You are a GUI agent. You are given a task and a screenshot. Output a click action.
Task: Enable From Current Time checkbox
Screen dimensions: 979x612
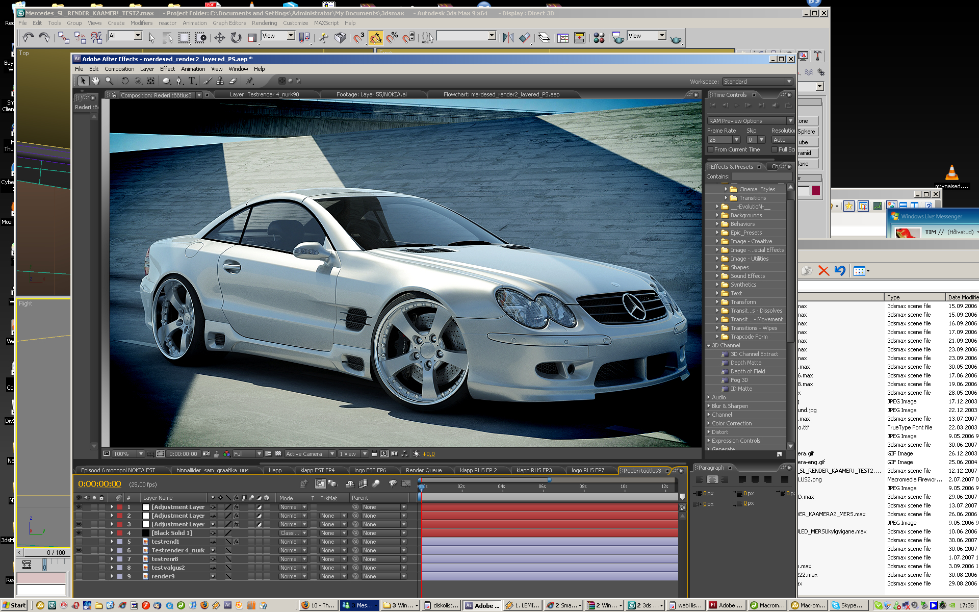coord(710,149)
